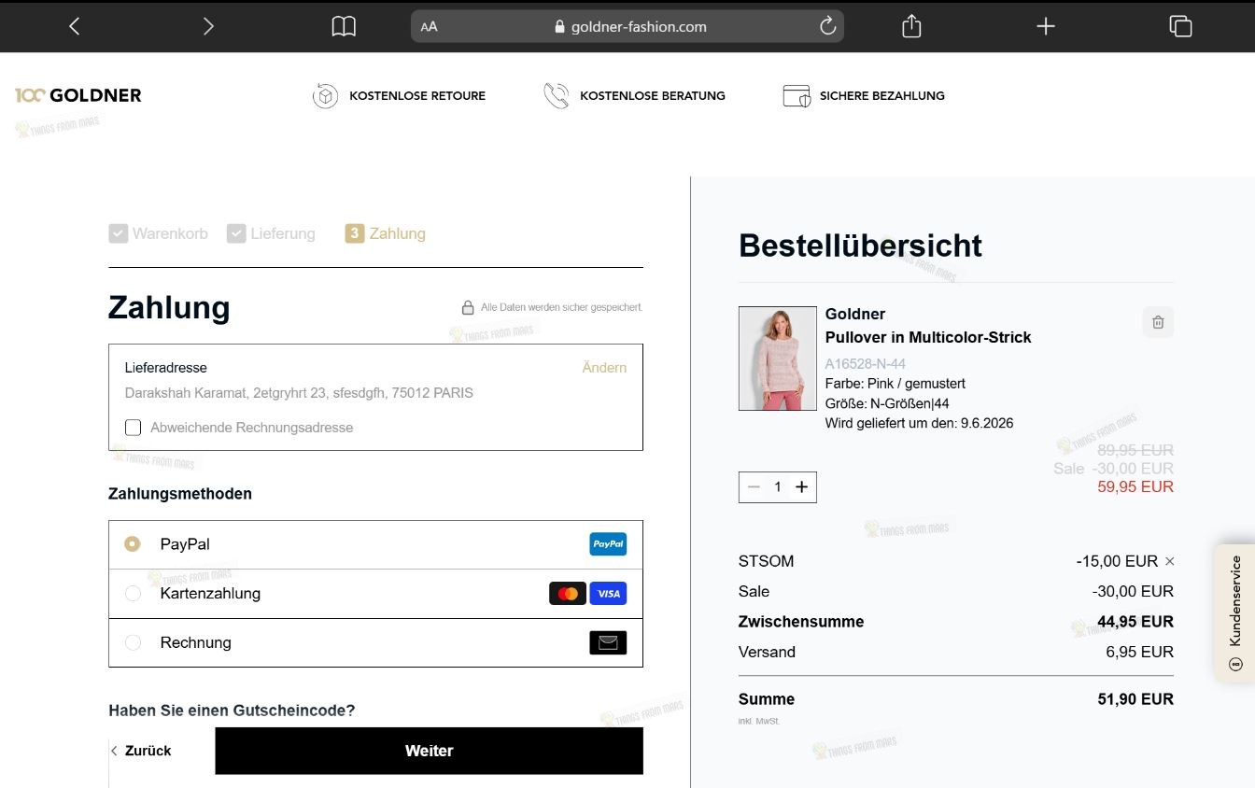Click the PayPal logo icon
The height and width of the screenshot is (788, 1255).
point(608,544)
